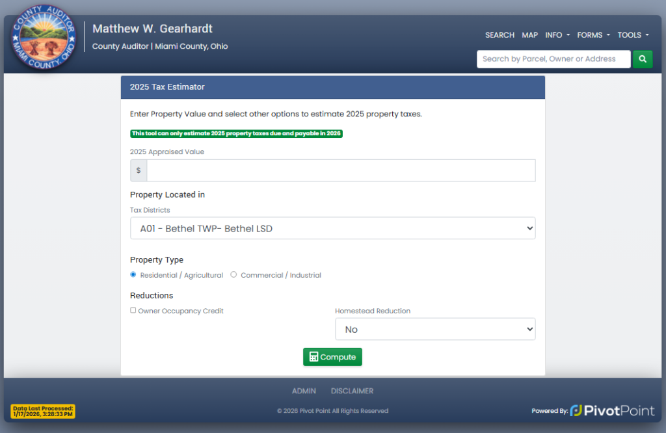Select Residential / Agricultural property type
This screenshot has height=433, width=666.
coord(133,275)
